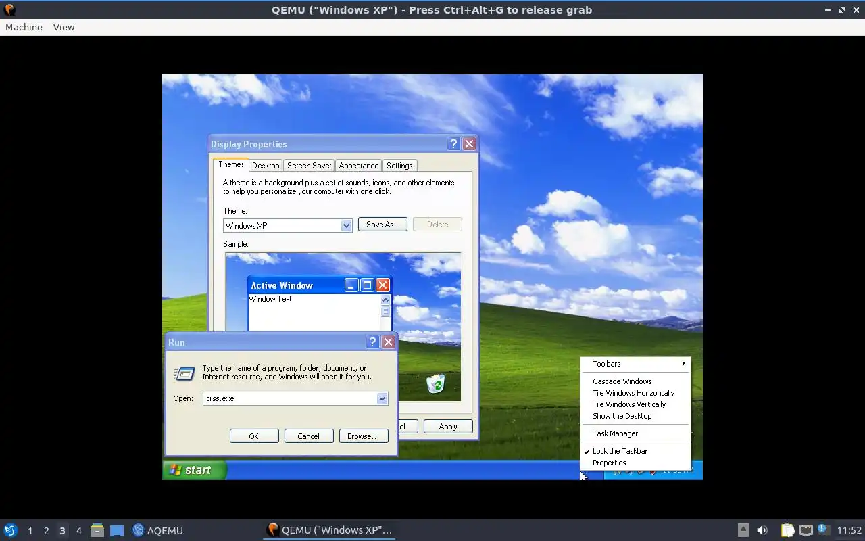
Task: Click the sample Active Window close button
Action: pyautogui.click(x=382, y=285)
